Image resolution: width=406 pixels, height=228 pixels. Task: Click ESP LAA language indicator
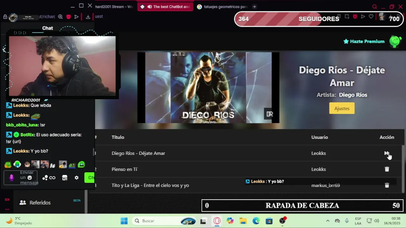(358, 221)
